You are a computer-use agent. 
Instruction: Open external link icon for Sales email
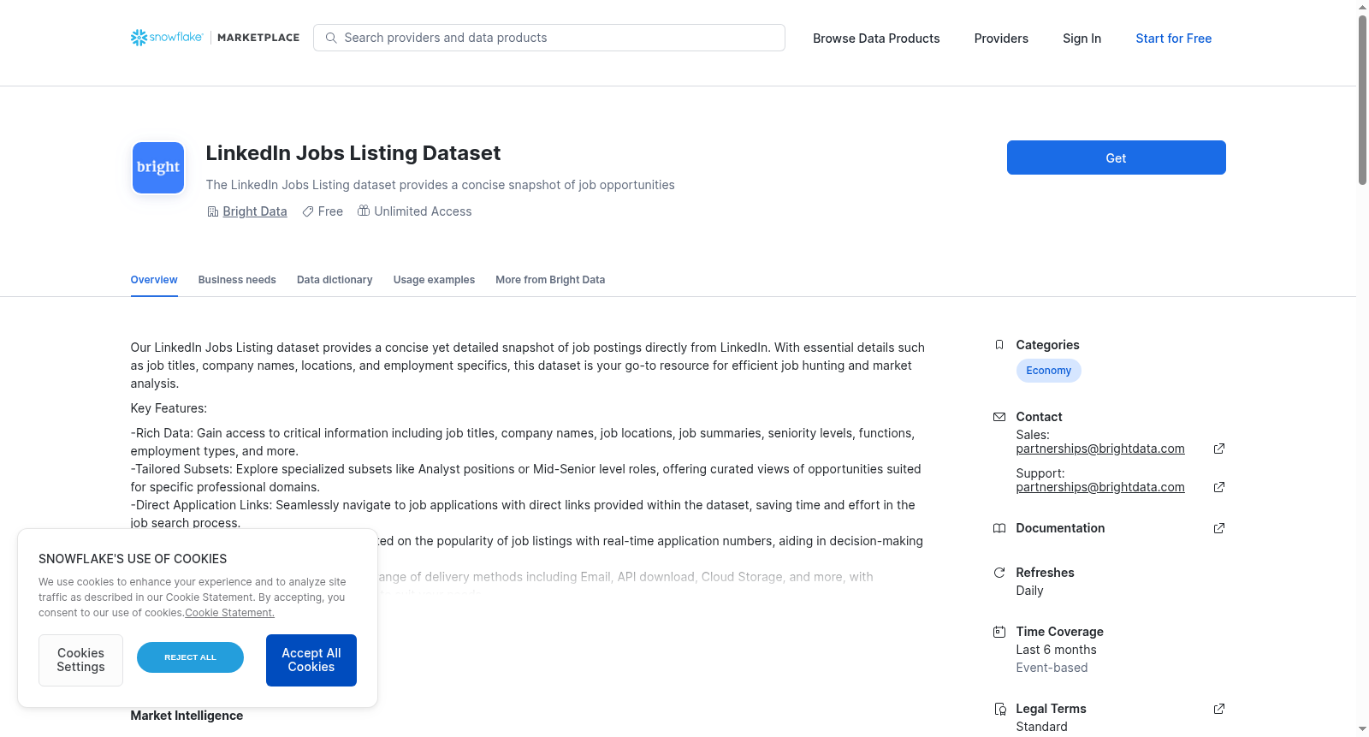point(1219,449)
